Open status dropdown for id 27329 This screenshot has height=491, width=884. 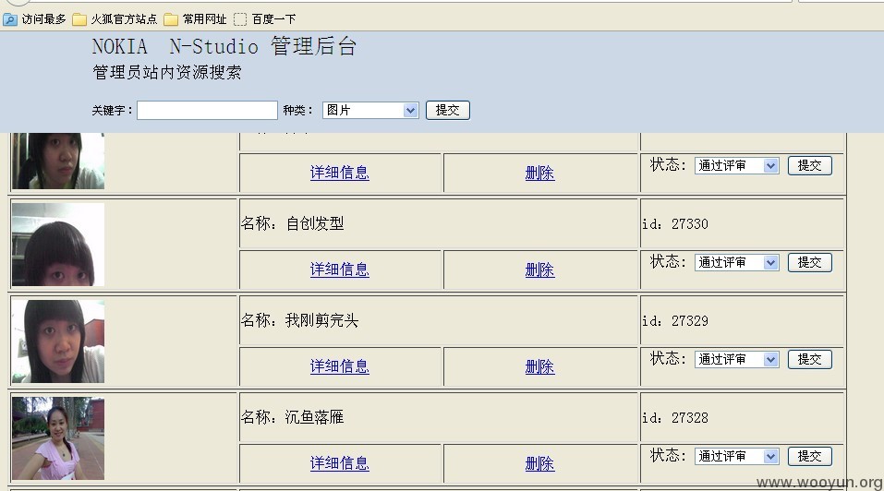[x=737, y=359]
